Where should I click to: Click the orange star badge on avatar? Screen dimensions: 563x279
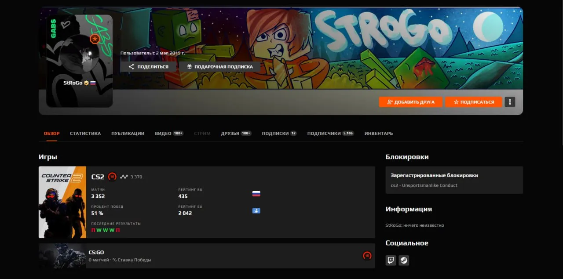(x=95, y=39)
